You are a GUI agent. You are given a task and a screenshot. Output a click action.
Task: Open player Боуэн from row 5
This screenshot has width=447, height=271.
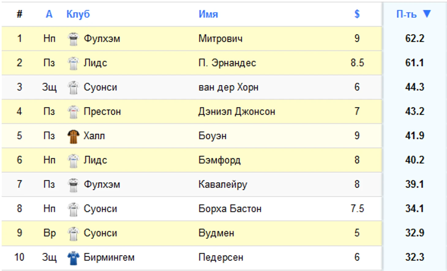coord(213,136)
